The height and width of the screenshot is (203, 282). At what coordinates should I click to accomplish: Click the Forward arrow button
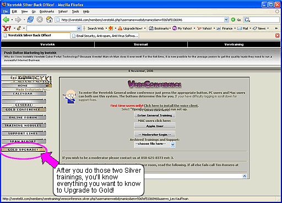coord(18,19)
